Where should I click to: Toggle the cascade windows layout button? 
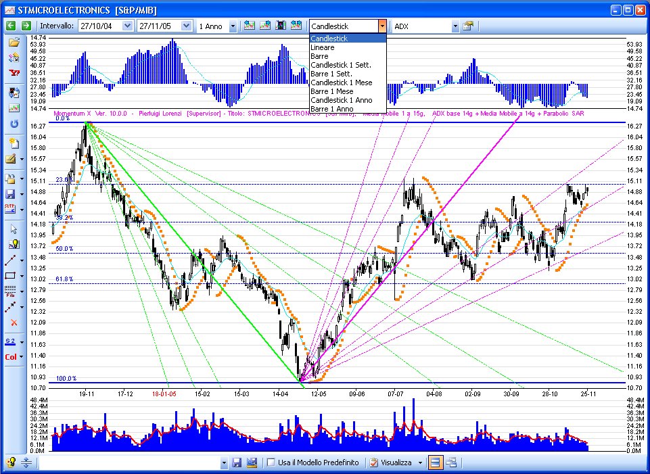click(x=451, y=463)
